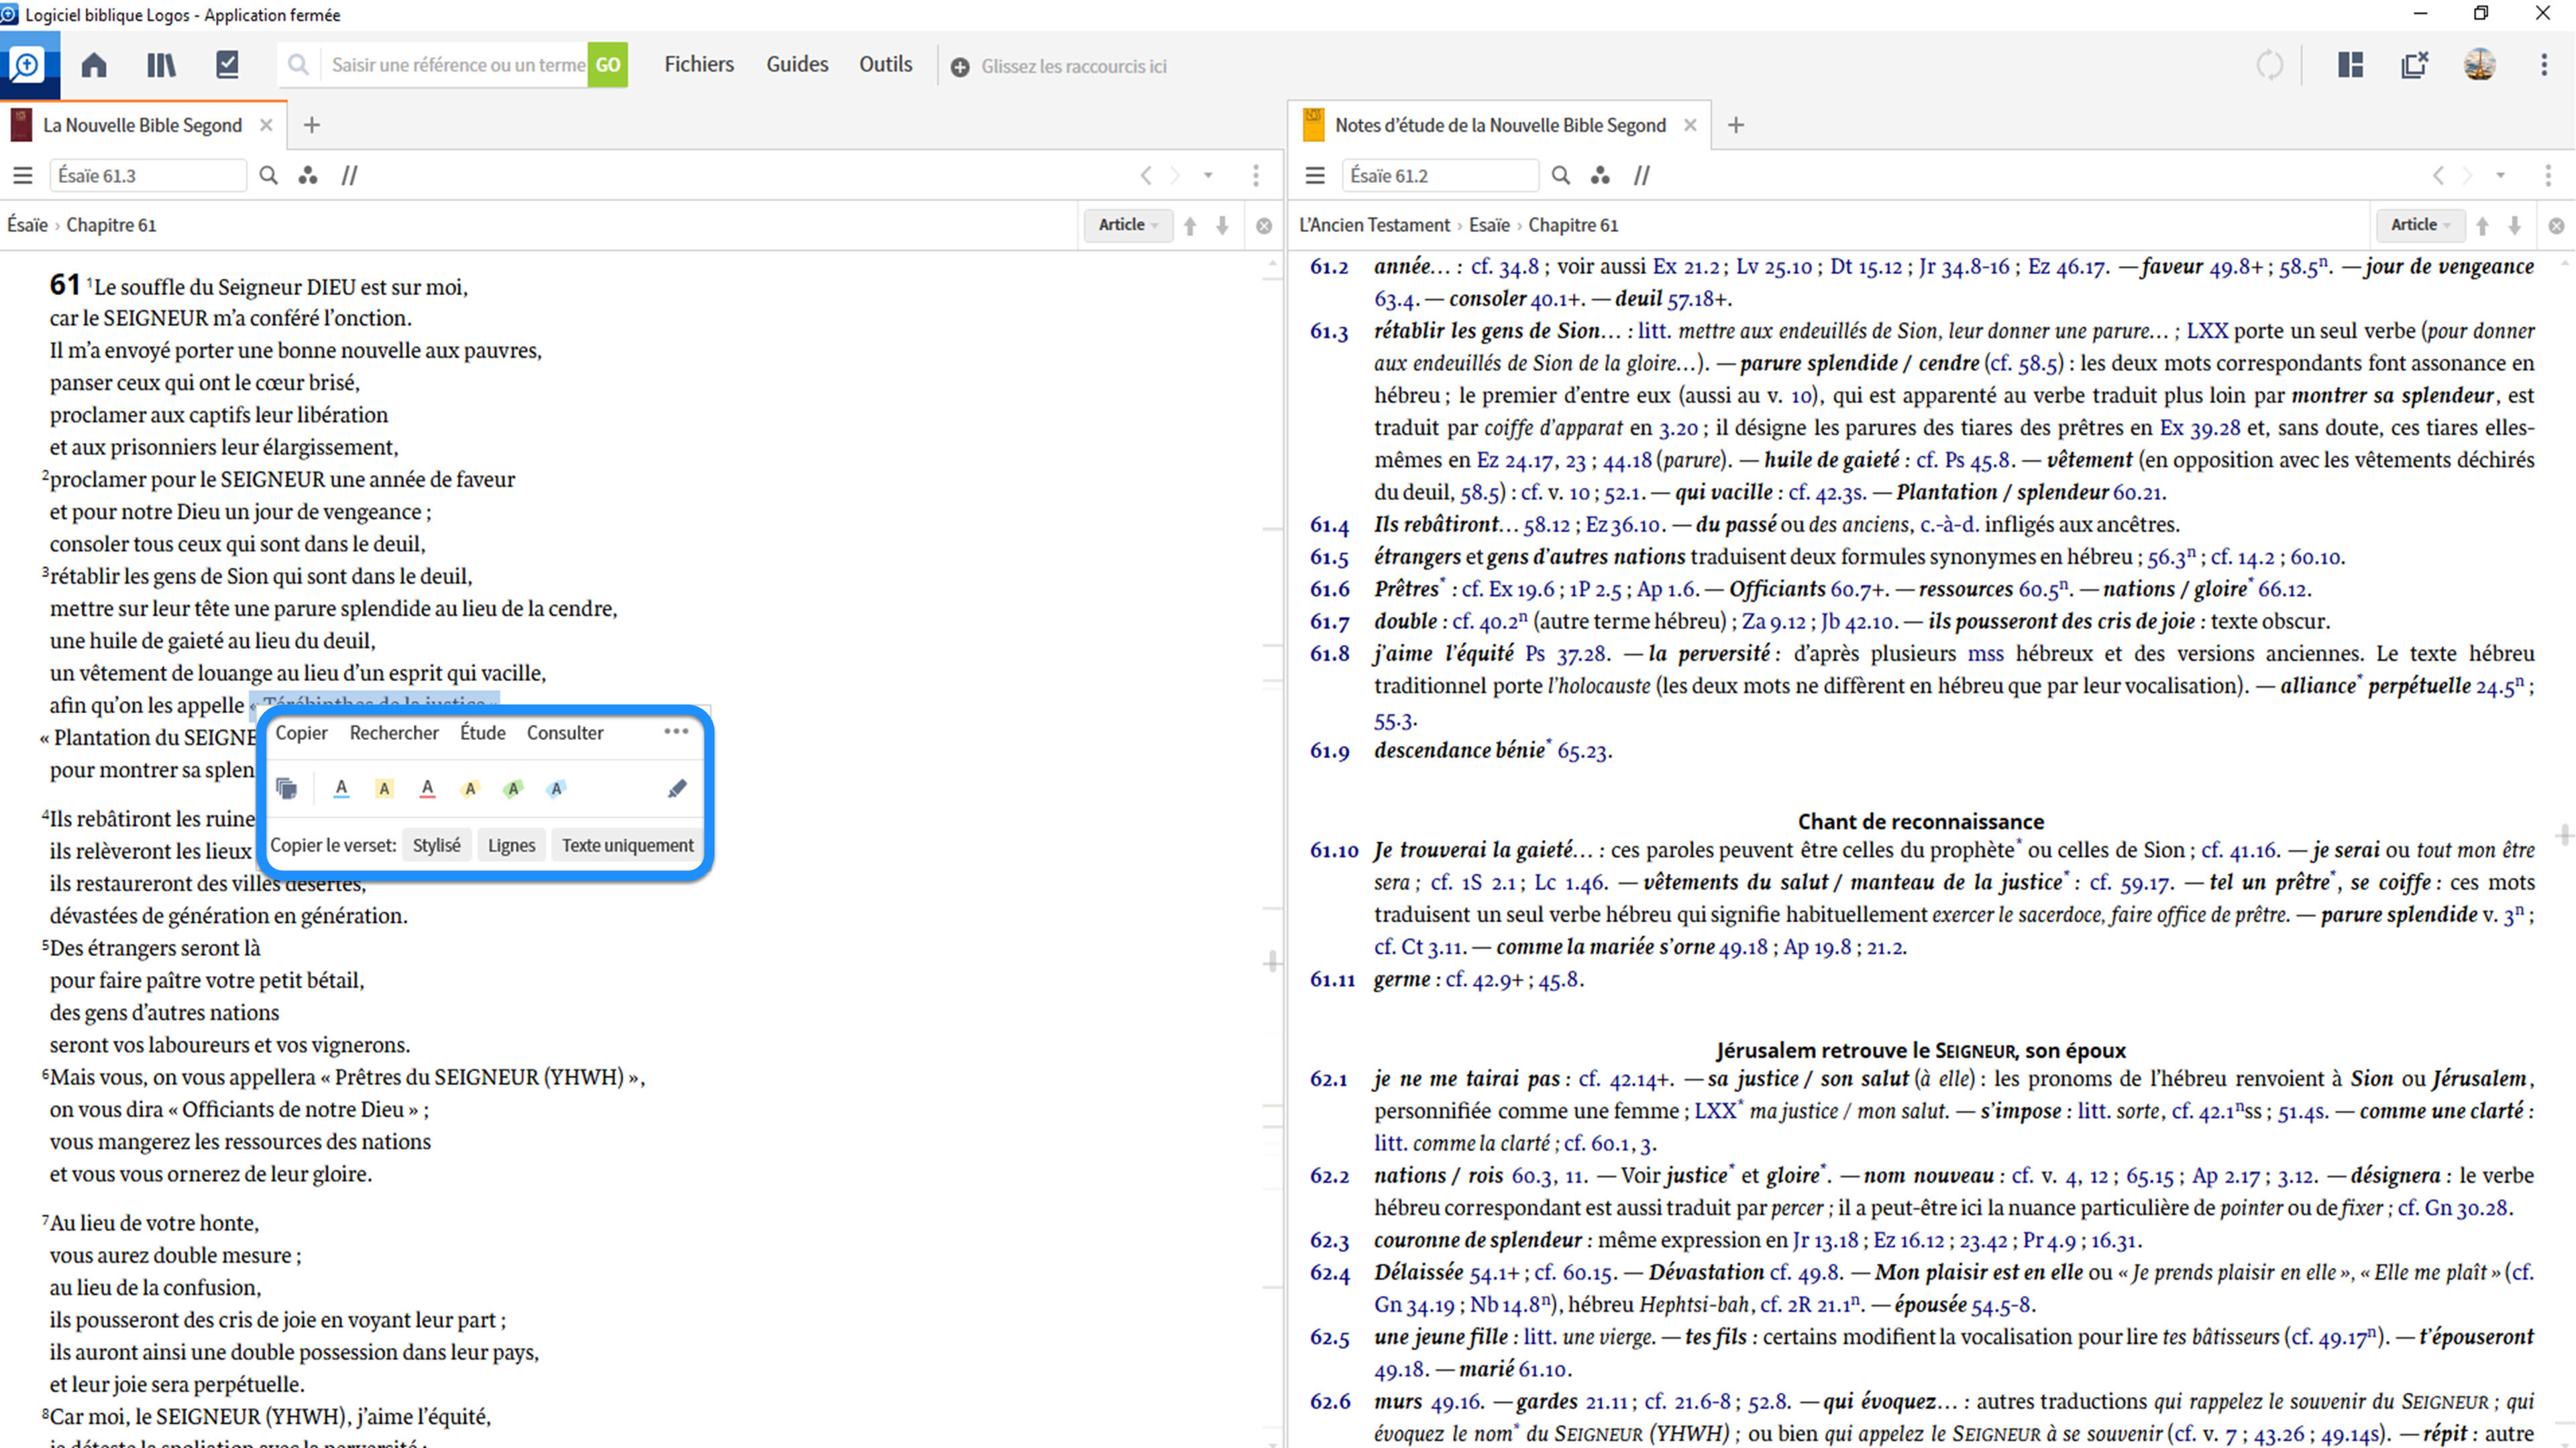Choose Étude in the selection popup

[x=482, y=733]
